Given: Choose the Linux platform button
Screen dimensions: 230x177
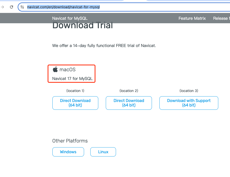Looking at the screenshot, I should tap(103, 152).
